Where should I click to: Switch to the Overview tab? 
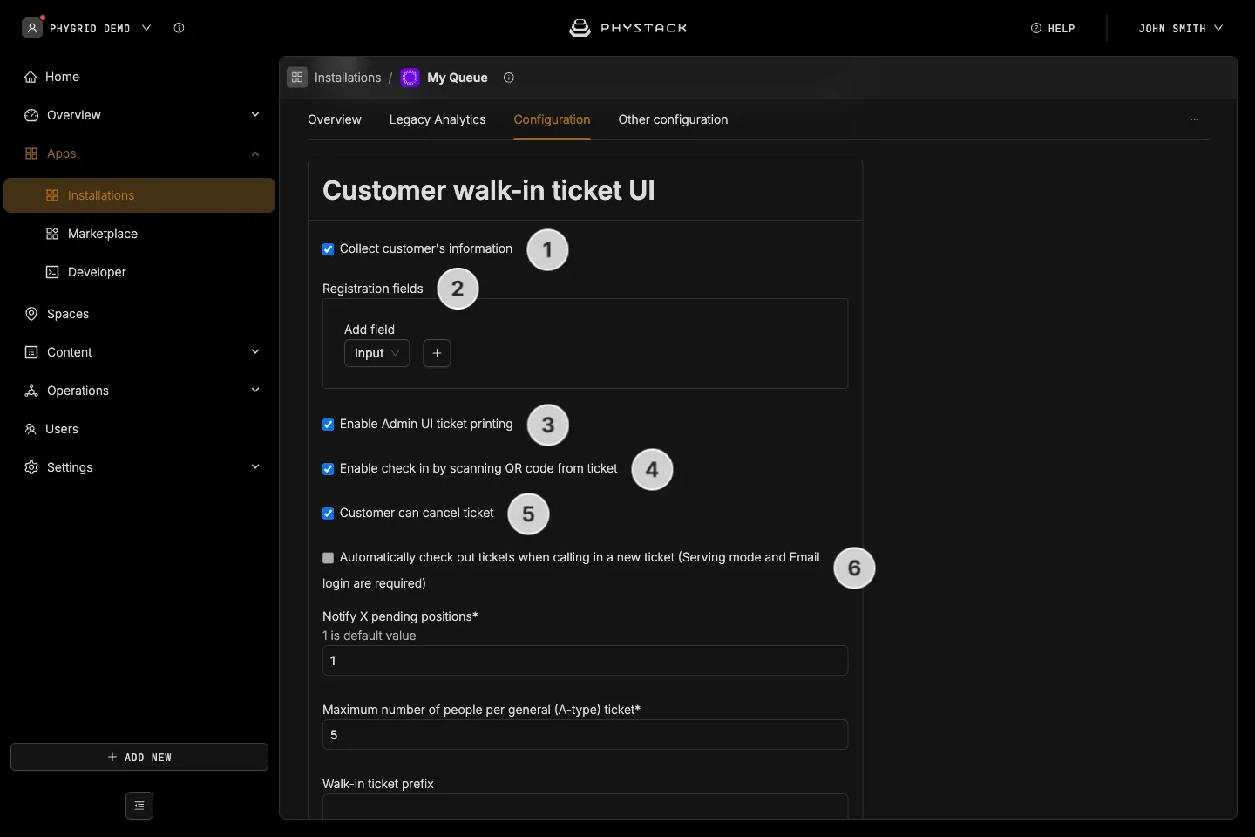point(335,119)
